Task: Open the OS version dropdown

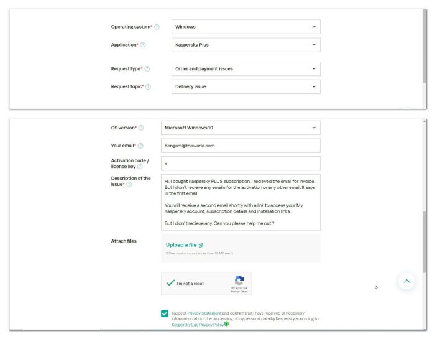Action: pyautogui.click(x=240, y=128)
